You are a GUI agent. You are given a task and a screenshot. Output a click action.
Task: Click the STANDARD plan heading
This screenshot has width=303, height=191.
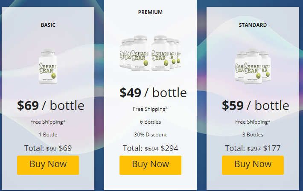coord(253,25)
